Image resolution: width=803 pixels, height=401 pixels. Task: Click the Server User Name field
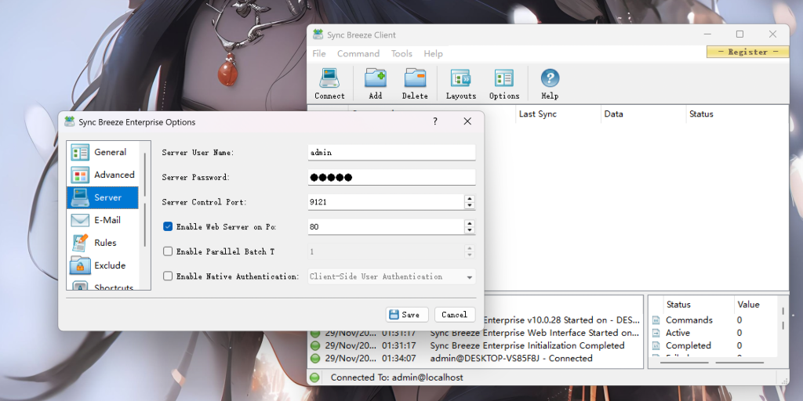(x=391, y=153)
